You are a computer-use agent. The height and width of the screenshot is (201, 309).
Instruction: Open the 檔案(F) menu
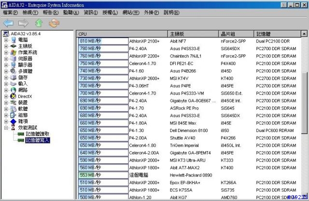tap(10, 13)
